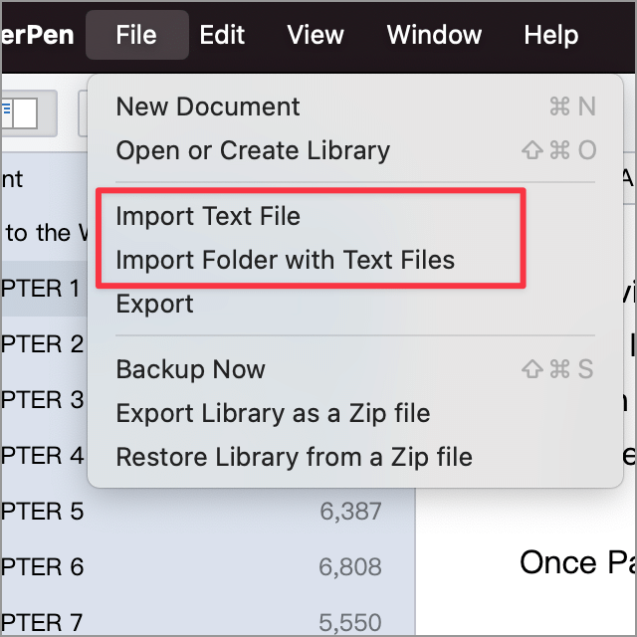
Task: Select Restore Library from a Zip file
Action: (355, 457)
